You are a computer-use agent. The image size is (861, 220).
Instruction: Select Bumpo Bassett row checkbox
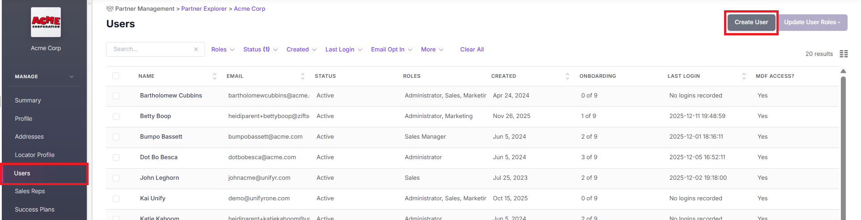pyautogui.click(x=116, y=137)
